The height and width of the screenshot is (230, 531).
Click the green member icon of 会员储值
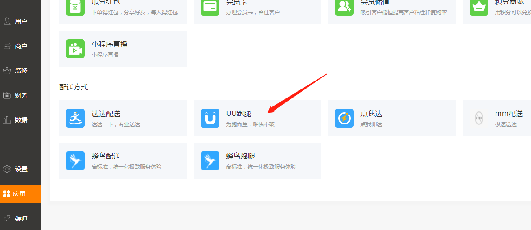344,8
